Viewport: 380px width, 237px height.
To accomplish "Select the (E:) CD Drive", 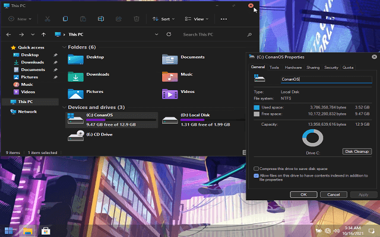I will [x=90, y=136].
